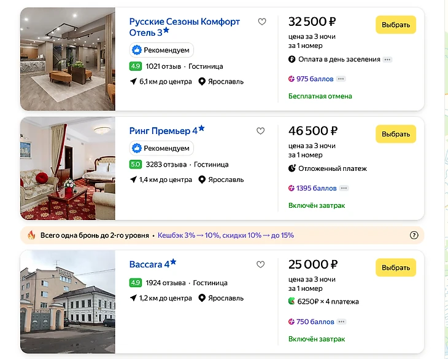This screenshot has width=448, height=359.
Task: Click the green split-payment icon for Baccara
Action: 292,302
